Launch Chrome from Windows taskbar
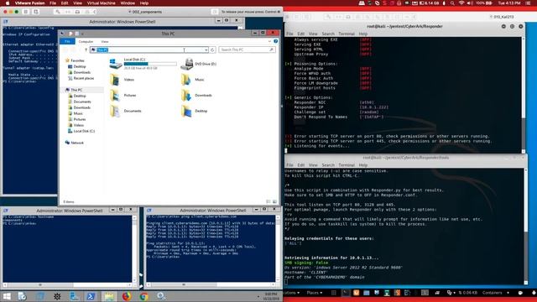This screenshot has width=537, height=302. [143, 296]
